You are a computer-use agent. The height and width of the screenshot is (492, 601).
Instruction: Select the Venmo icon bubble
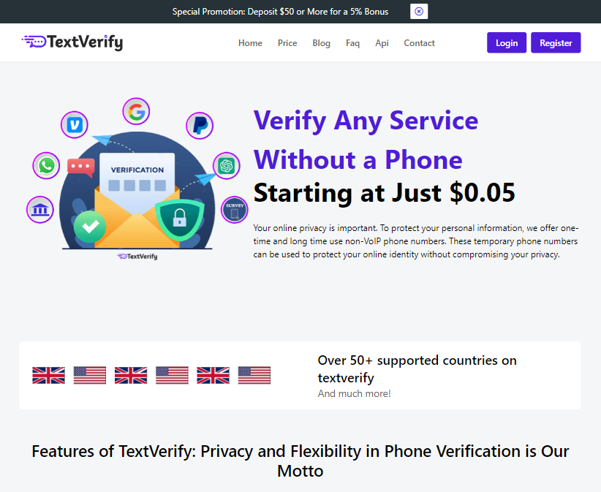click(75, 124)
